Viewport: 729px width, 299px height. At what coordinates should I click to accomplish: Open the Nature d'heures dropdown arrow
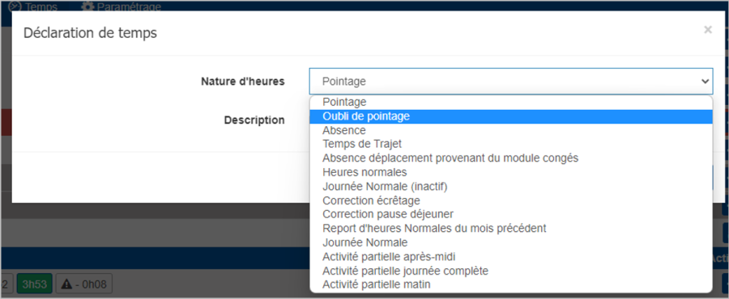pyautogui.click(x=705, y=81)
